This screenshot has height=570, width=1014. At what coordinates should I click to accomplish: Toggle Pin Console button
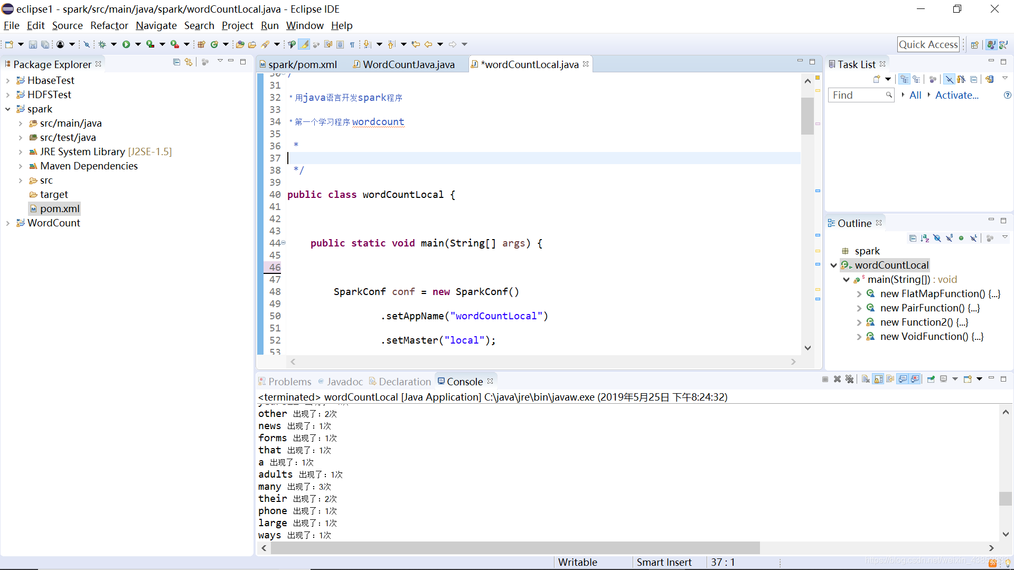(931, 379)
